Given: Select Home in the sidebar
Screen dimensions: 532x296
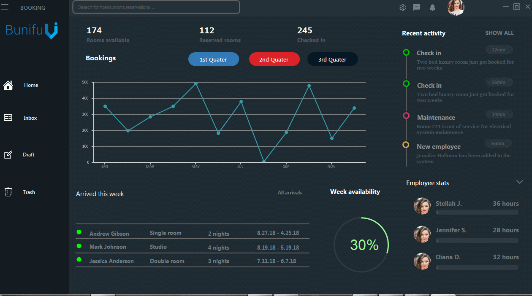Looking at the screenshot, I should [25, 85].
